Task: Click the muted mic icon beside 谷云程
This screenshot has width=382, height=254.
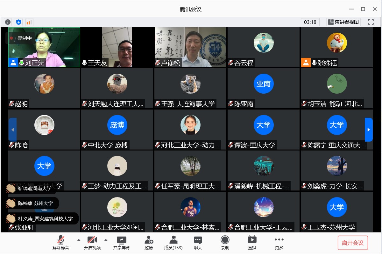Action: tap(231, 63)
